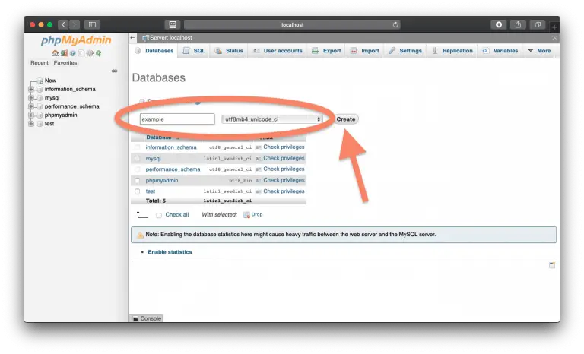Screen dimensions: 584x354
Task: Click the phpMyAdmin logo
Action: (76, 40)
